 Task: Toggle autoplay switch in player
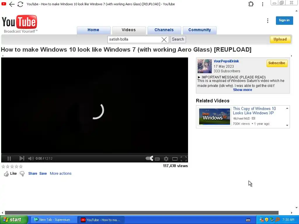[x=149, y=158]
